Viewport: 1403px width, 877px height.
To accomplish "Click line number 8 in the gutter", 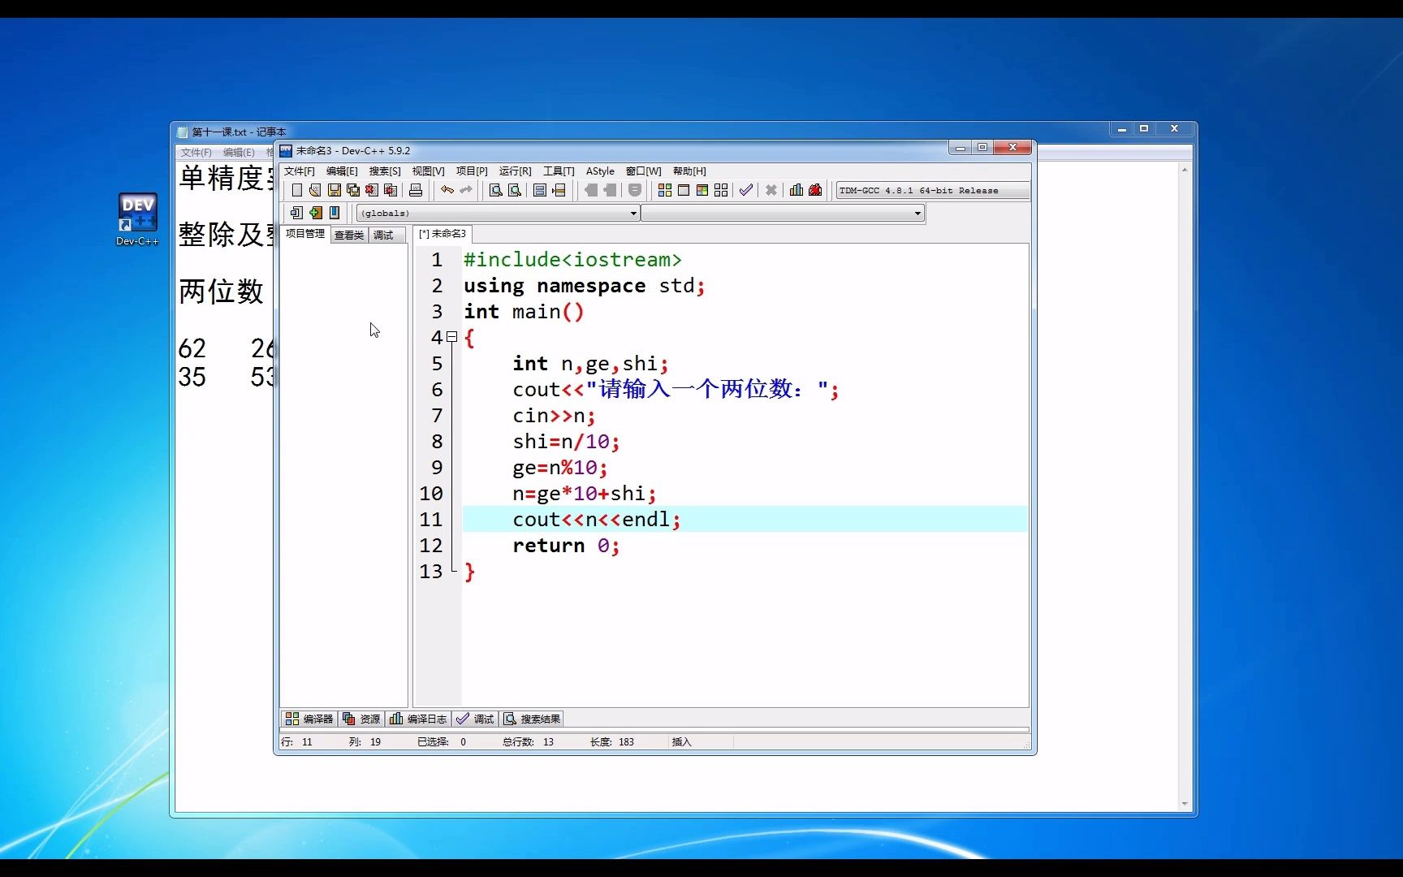I will (x=437, y=442).
